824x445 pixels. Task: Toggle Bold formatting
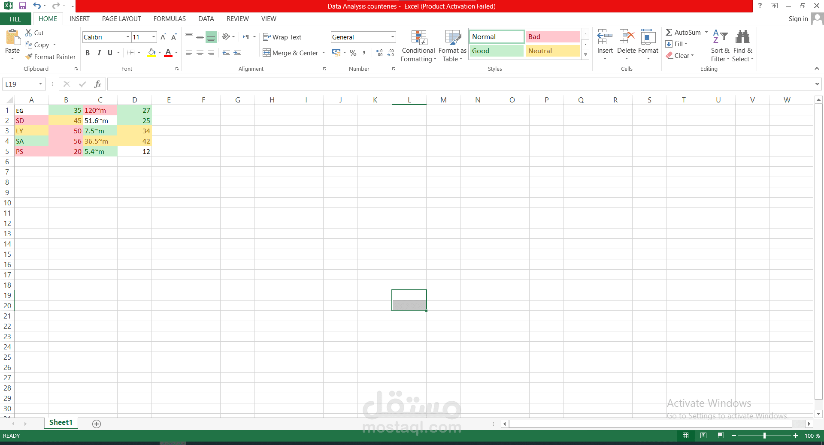click(88, 53)
